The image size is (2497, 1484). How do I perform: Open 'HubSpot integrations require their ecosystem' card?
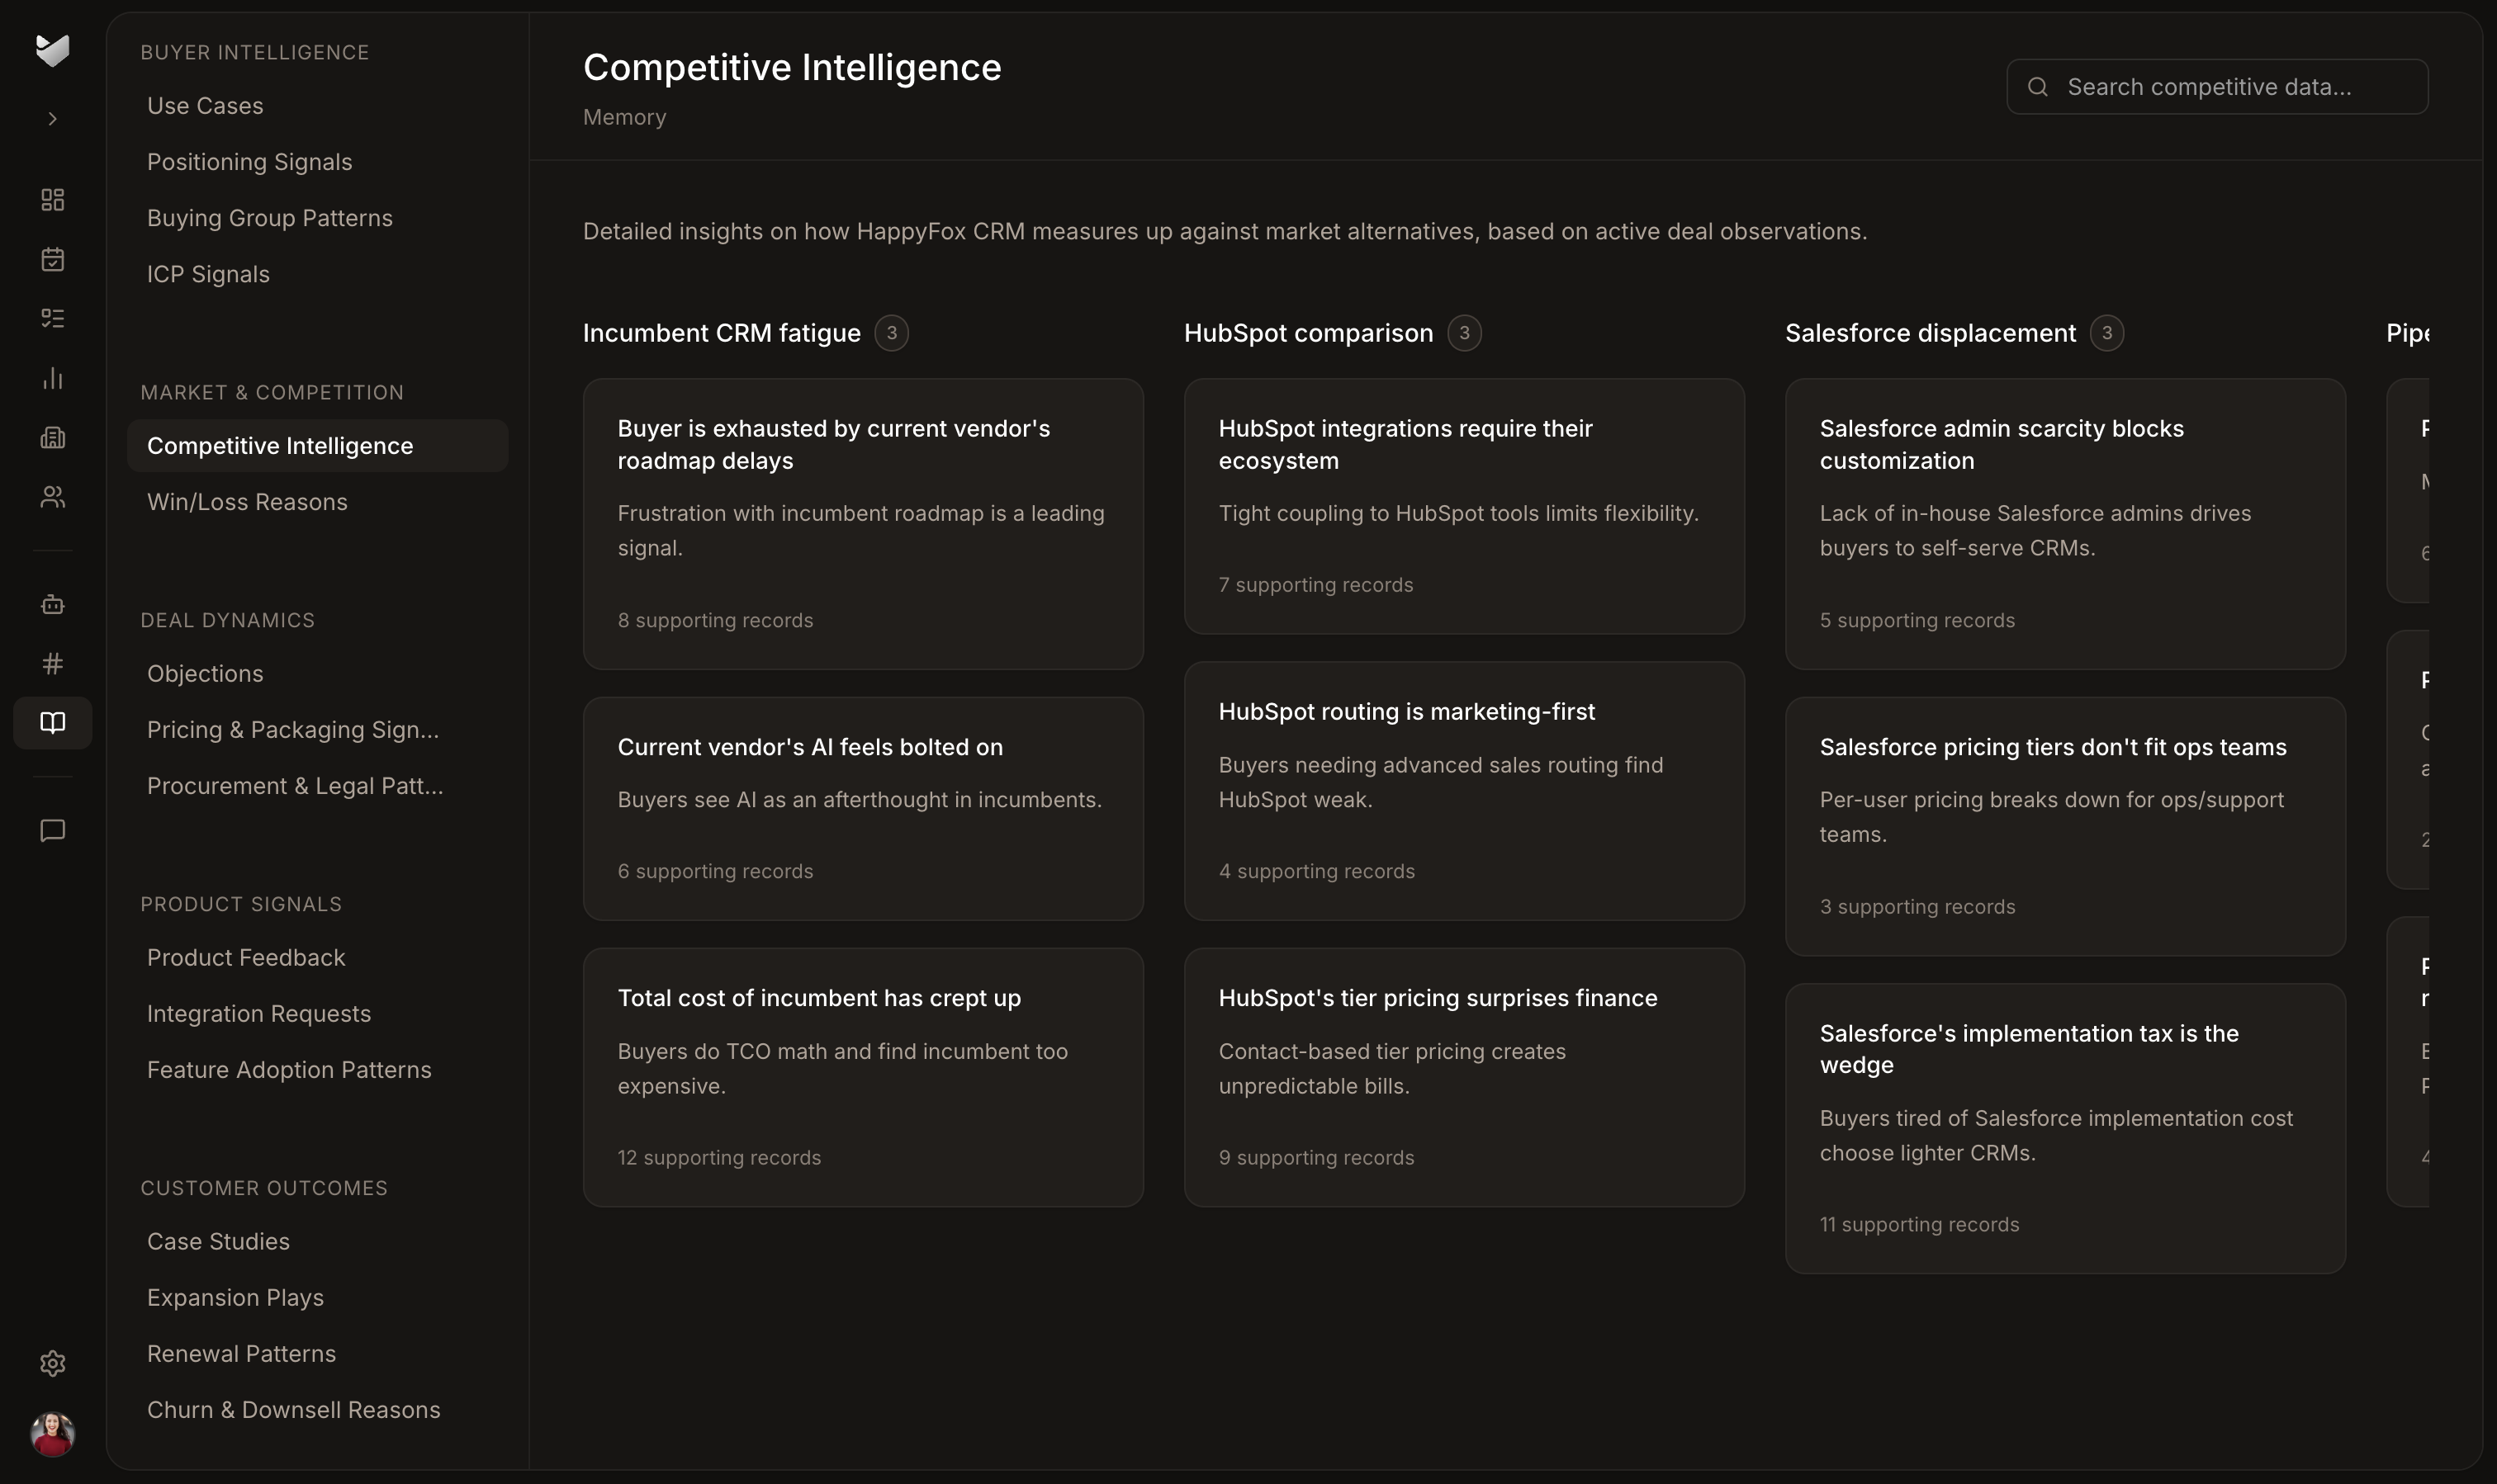(x=1463, y=506)
